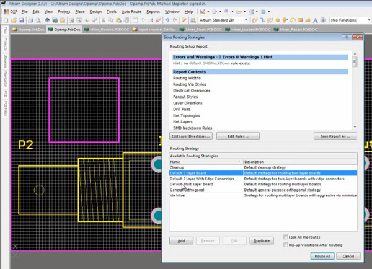The image size is (372, 269).
Task: Choose the Place Arc tool icon
Action: (x=293, y=20)
